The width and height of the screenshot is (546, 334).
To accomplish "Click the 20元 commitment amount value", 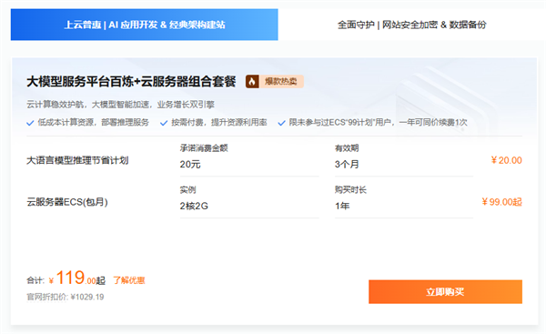I will [x=190, y=165].
